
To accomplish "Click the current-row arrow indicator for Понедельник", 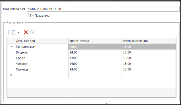I will click(x=11, y=47).
